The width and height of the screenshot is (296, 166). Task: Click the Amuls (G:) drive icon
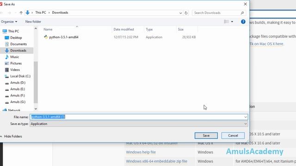tap(7, 102)
